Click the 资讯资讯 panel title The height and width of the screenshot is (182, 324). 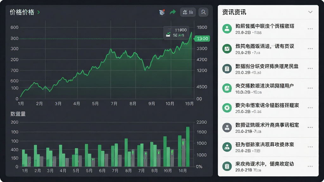(x=234, y=12)
